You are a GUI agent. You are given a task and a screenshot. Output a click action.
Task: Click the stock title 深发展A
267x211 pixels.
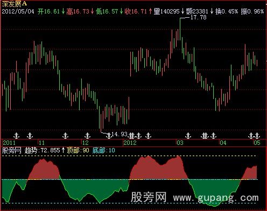click(15, 4)
